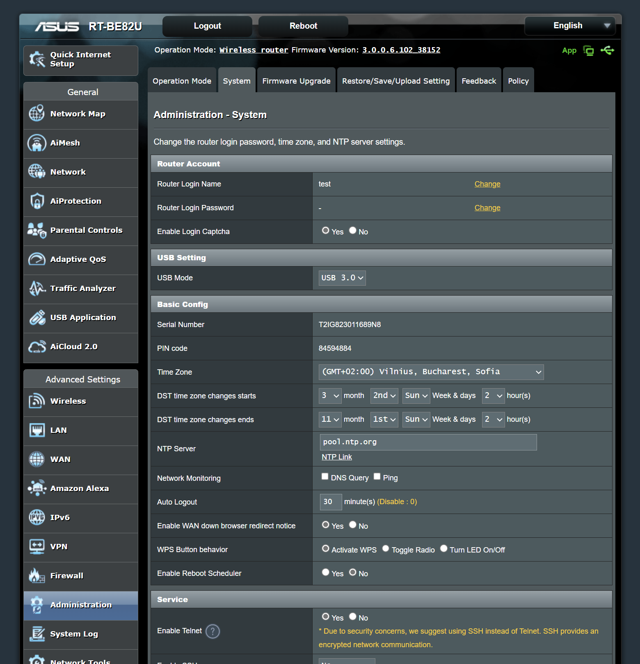Image resolution: width=640 pixels, height=664 pixels.
Task: Open DST ends week 1st dropdown
Action: pos(384,419)
